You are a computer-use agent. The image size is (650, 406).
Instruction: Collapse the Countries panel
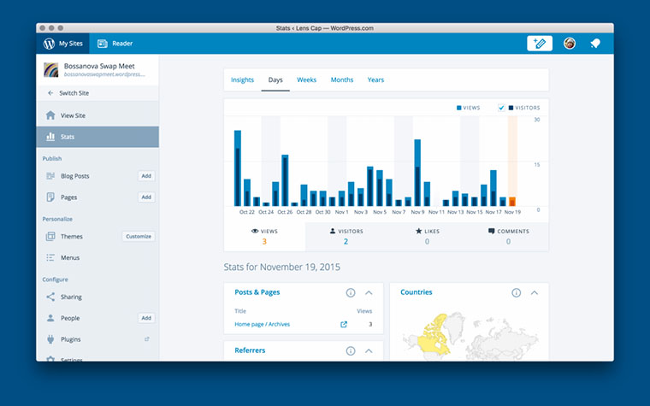point(535,292)
